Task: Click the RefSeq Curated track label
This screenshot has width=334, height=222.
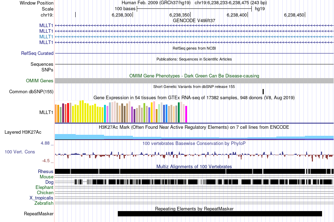Action: coord(37,53)
